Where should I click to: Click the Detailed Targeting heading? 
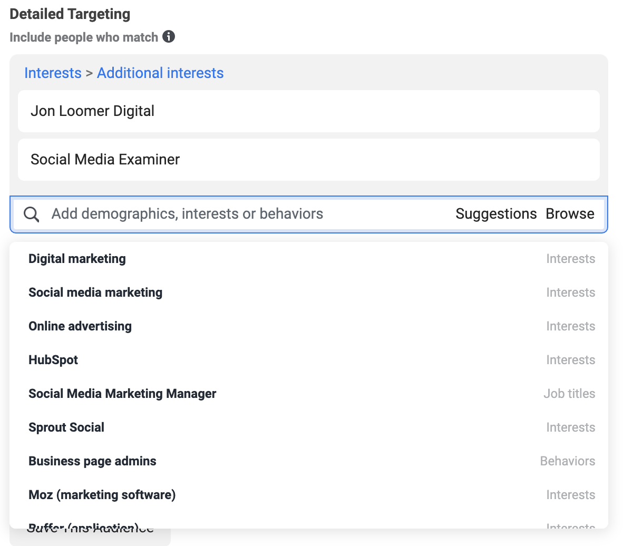tap(70, 14)
